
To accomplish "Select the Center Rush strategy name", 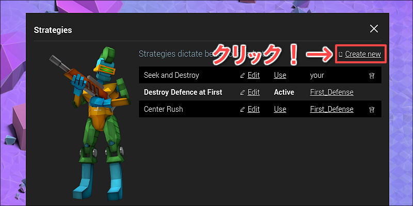I will [x=163, y=109].
